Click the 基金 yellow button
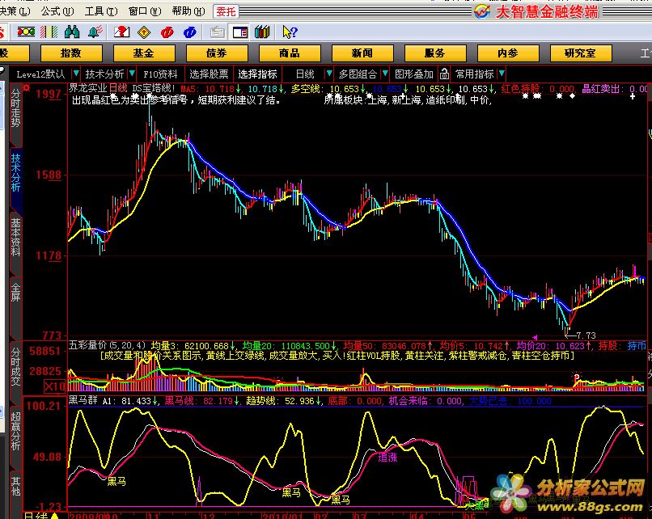The image size is (652, 519). (144, 53)
